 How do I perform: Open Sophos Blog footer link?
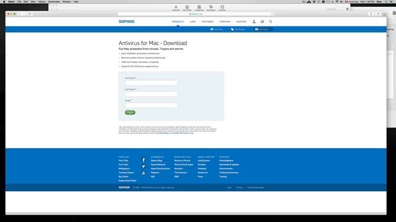click(157, 160)
